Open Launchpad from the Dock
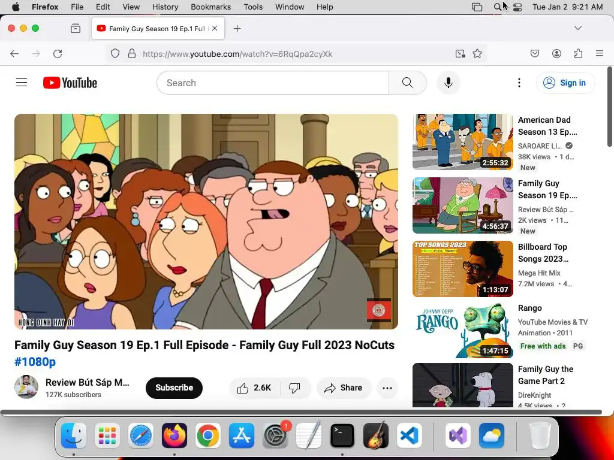 (x=107, y=435)
